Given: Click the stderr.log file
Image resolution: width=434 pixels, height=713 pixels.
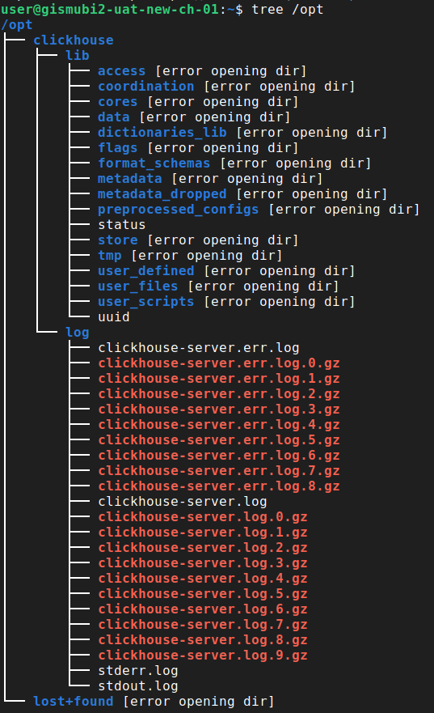Looking at the screenshot, I should [x=138, y=671].
